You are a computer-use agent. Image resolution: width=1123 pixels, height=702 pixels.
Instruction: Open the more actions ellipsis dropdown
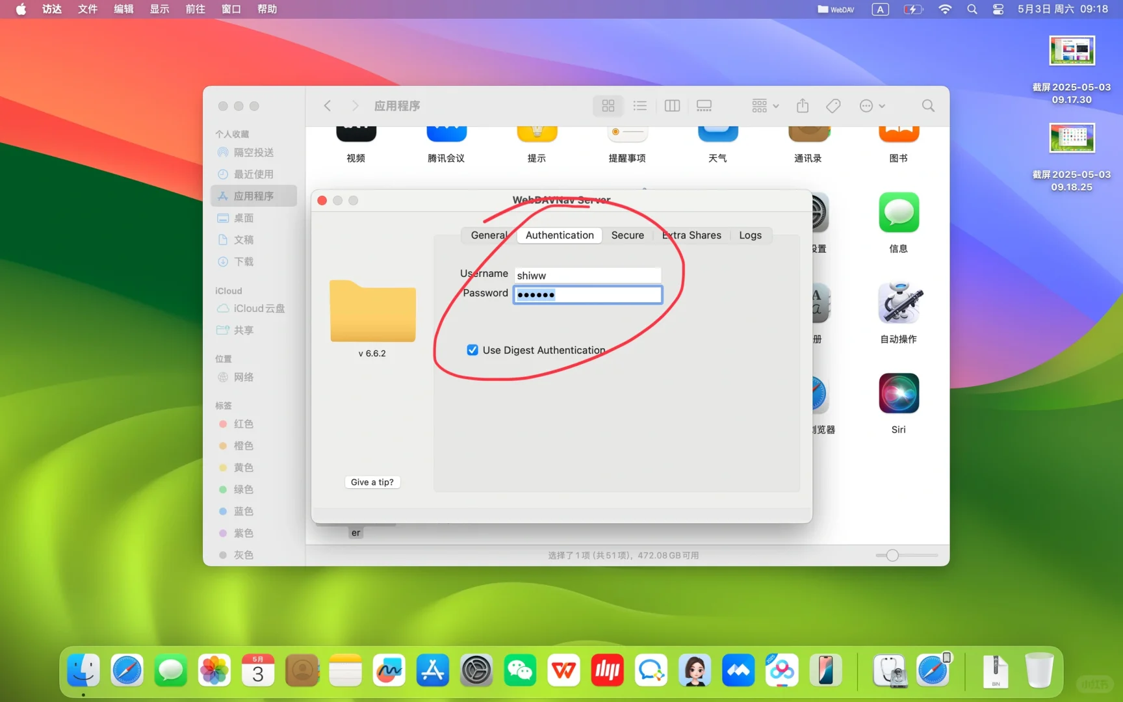872,106
